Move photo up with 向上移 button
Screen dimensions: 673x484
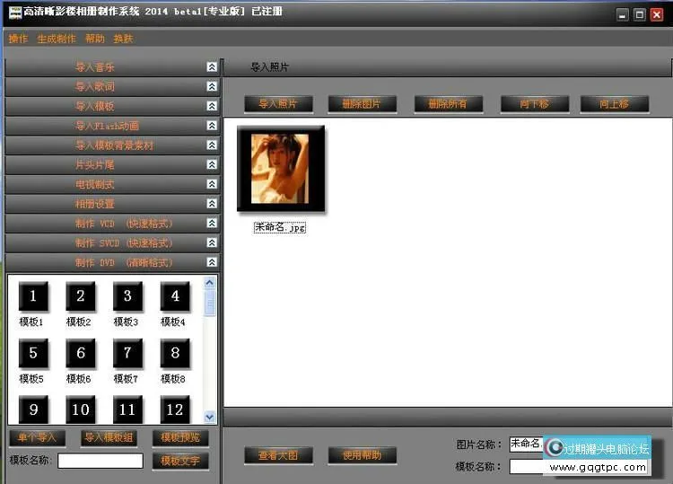tap(614, 104)
